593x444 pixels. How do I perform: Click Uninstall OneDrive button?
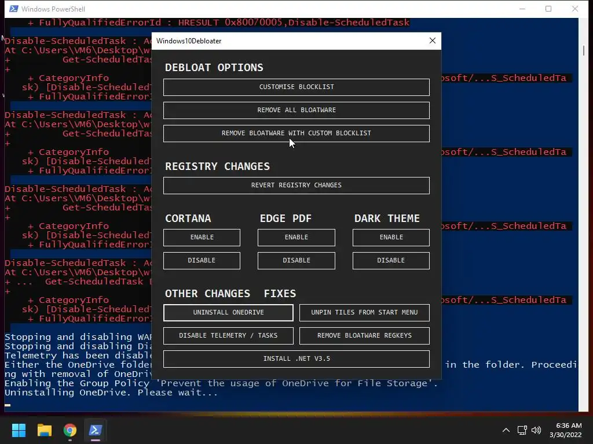228,313
